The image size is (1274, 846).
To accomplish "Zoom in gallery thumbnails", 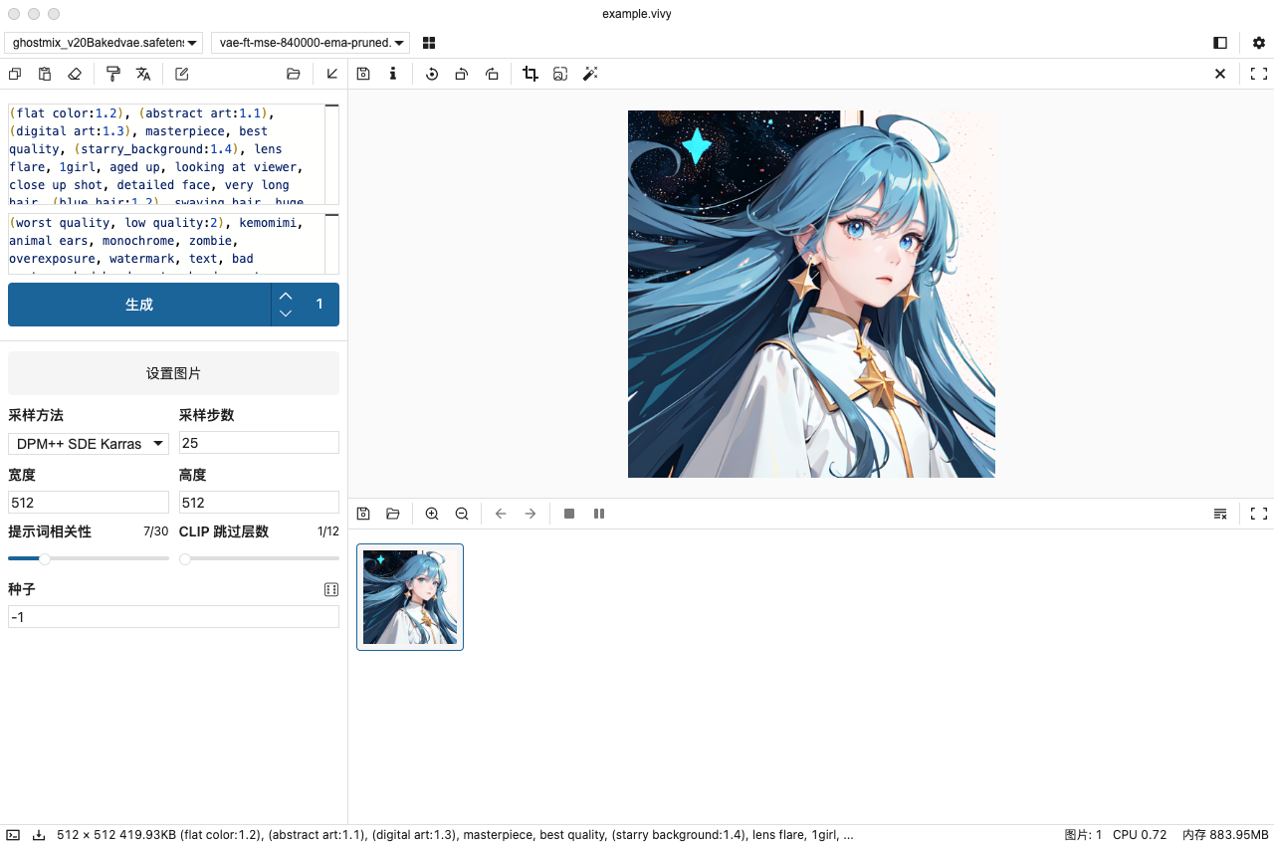I will pyautogui.click(x=432, y=514).
